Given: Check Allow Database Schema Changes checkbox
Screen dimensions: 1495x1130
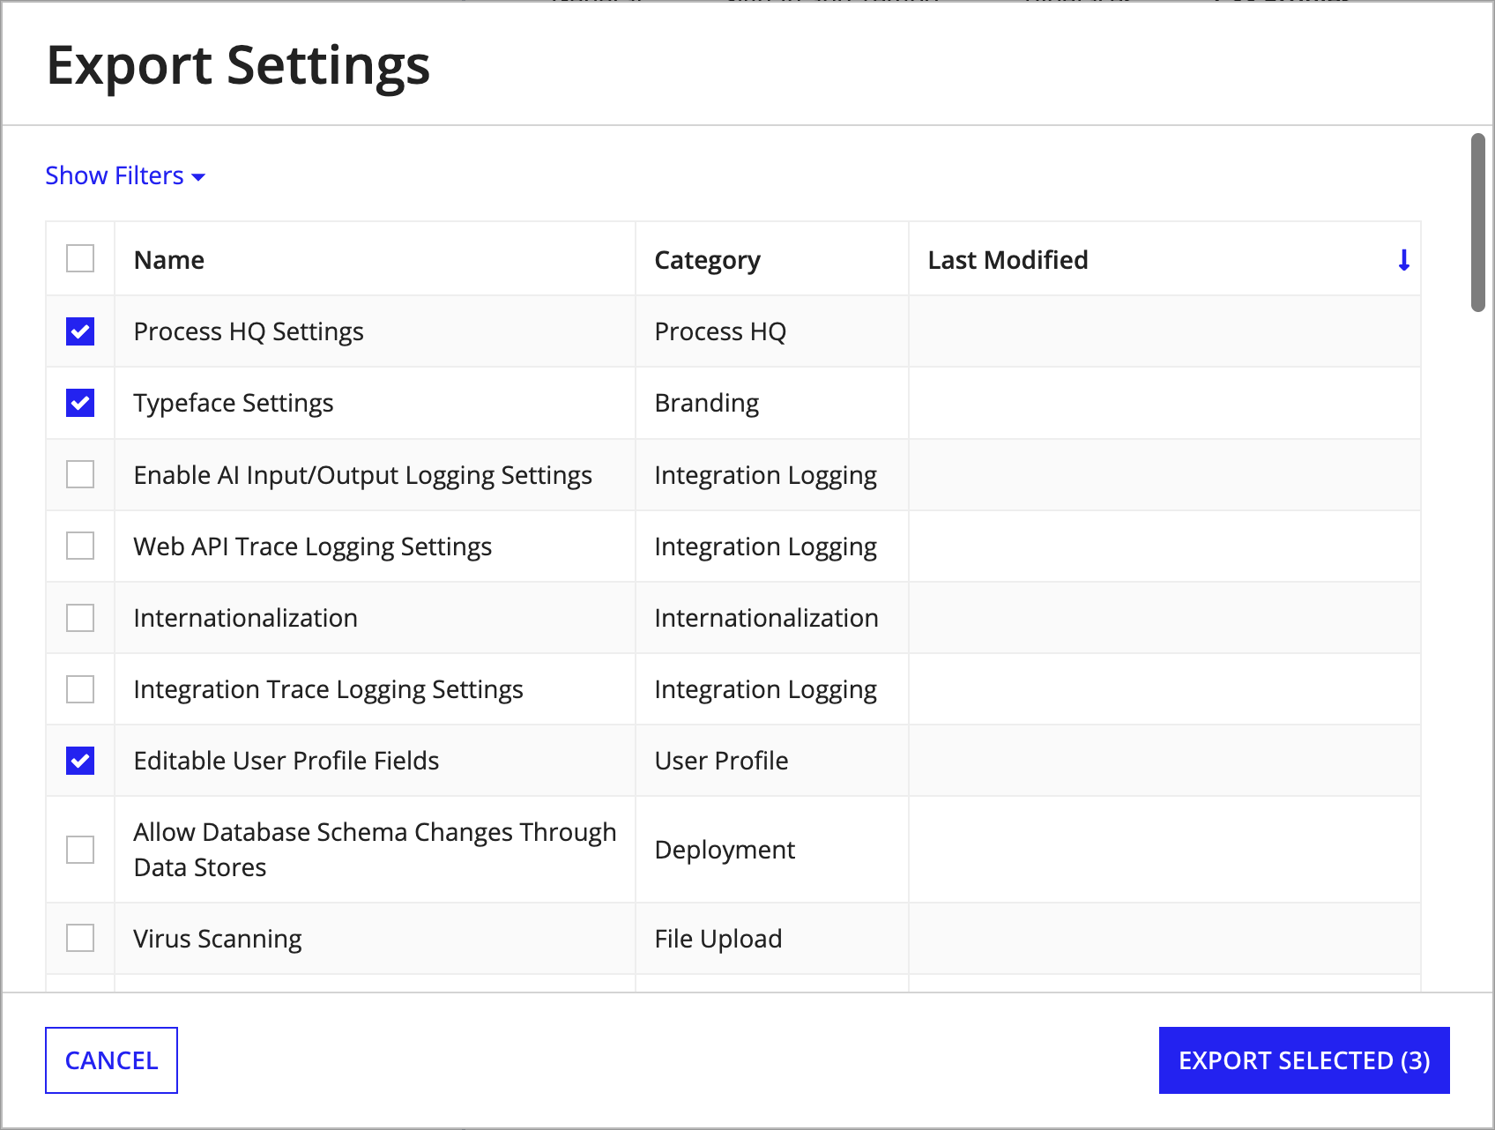Looking at the screenshot, I should [x=80, y=850].
